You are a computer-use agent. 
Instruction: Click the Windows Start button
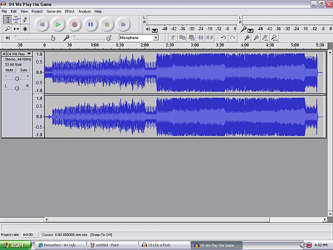[16, 245]
